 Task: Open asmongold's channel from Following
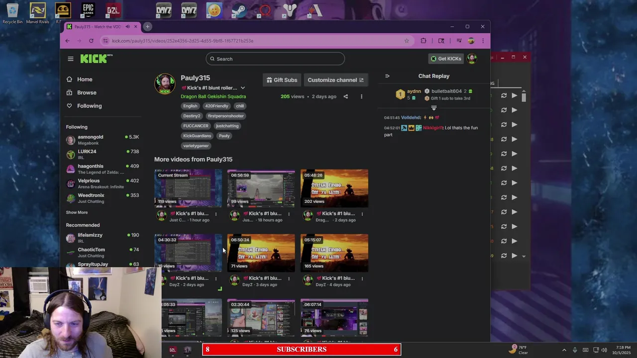coord(103,140)
